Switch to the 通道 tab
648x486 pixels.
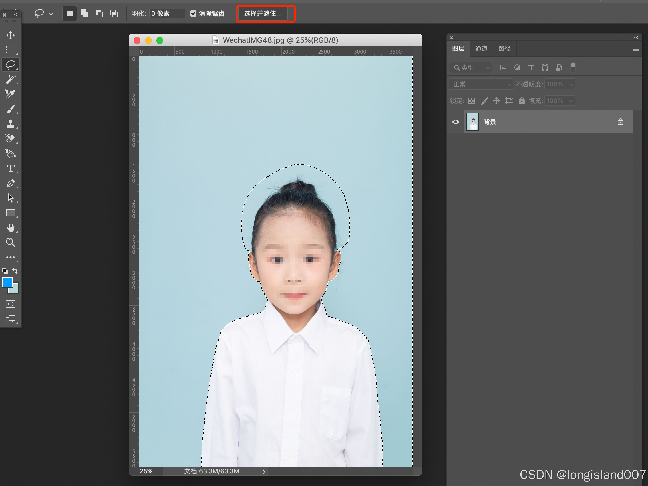481,48
